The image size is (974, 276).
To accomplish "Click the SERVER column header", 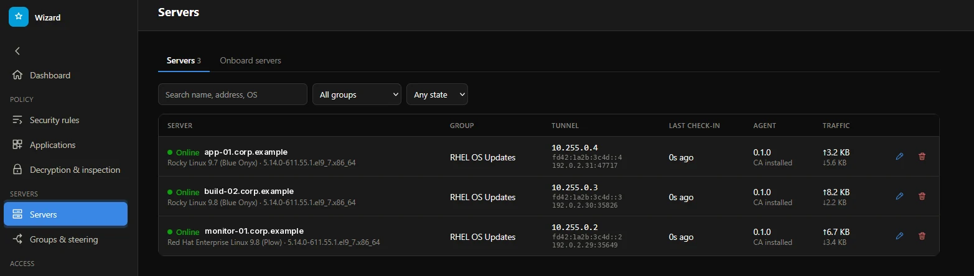I will click(180, 126).
